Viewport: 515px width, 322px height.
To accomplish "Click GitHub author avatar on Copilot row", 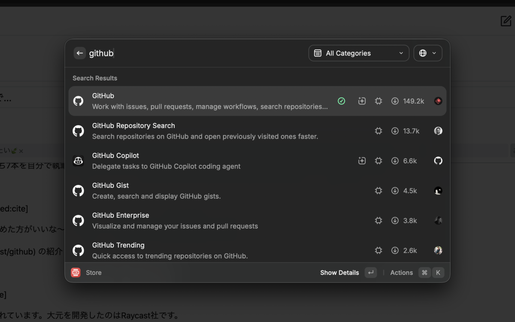I will pos(438,161).
